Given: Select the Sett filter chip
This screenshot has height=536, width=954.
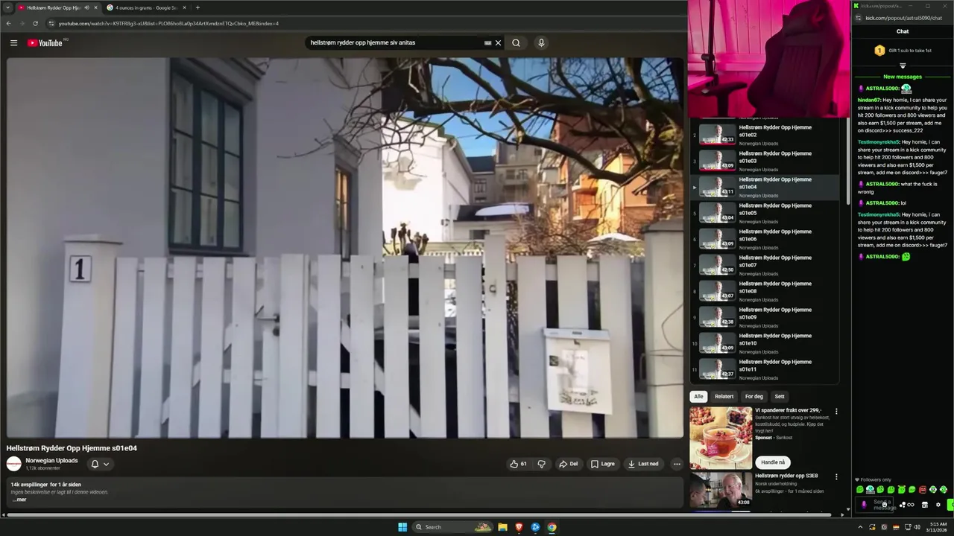Looking at the screenshot, I should point(779,397).
